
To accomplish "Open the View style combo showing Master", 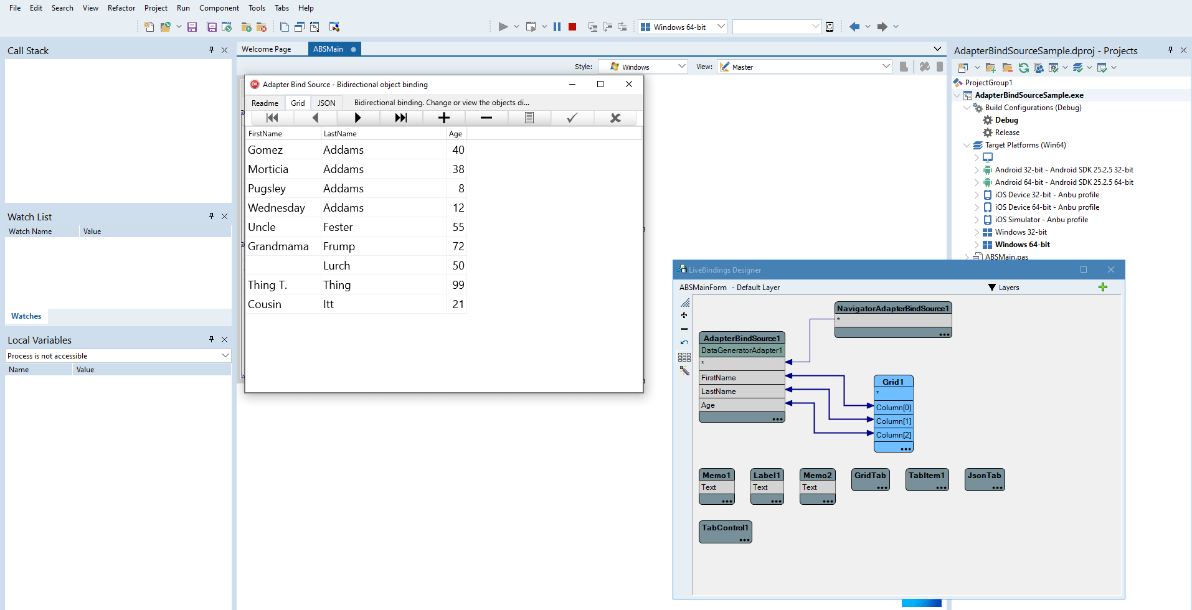I will coord(886,67).
